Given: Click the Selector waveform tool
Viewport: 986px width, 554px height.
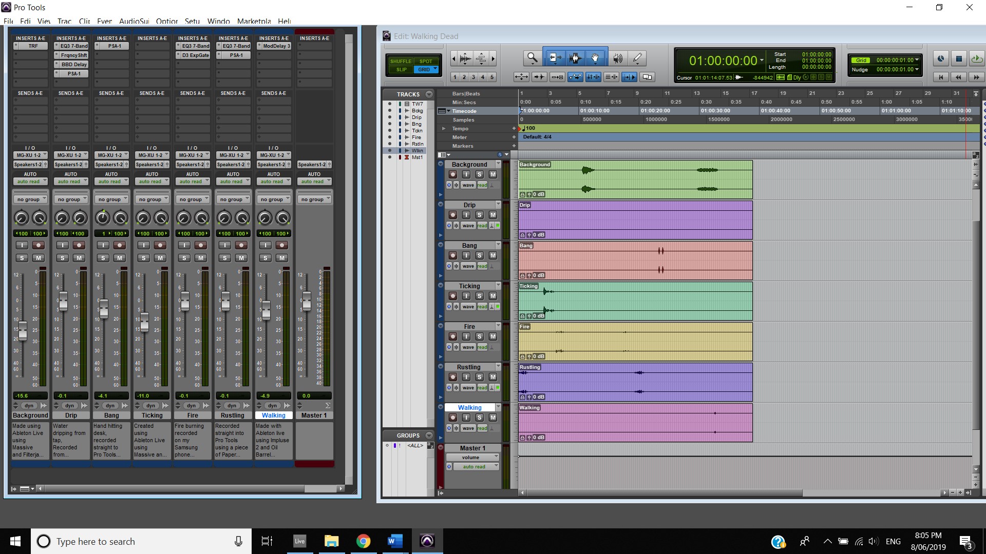Looking at the screenshot, I should pyautogui.click(x=575, y=58).
